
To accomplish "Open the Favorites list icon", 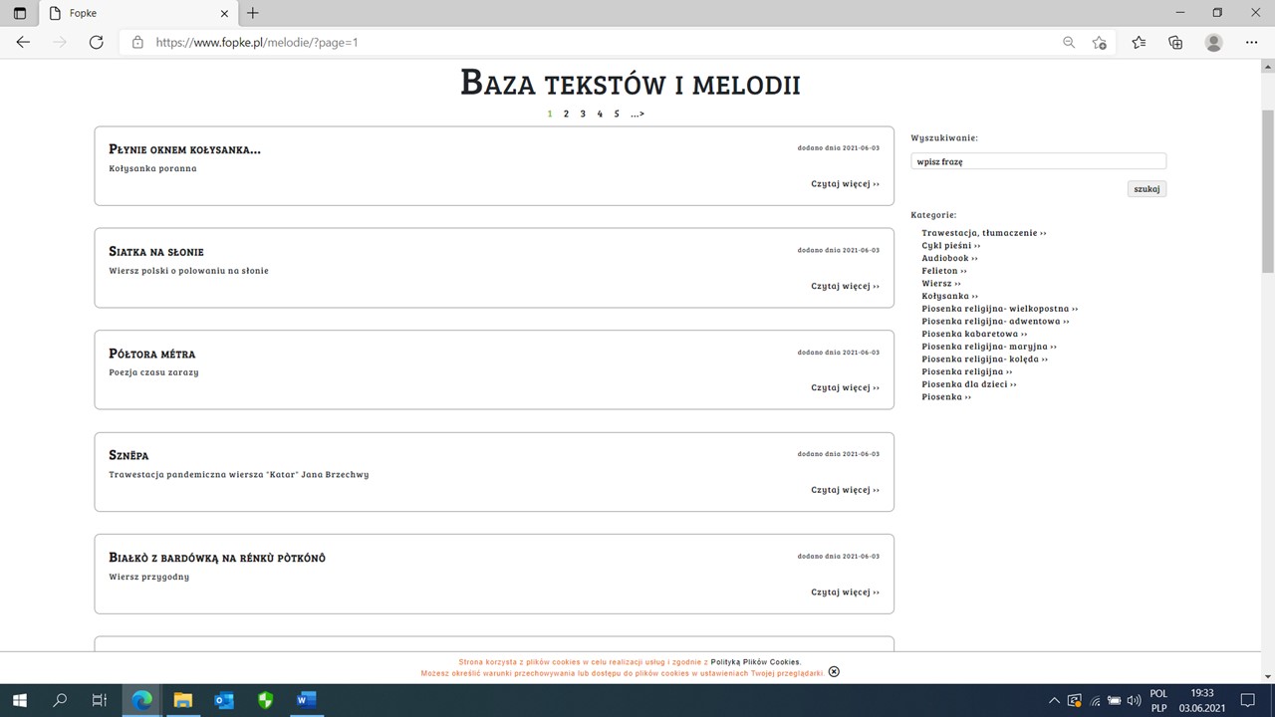I will (1139, 43).
